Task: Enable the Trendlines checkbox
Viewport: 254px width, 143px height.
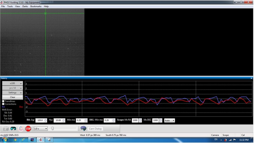Action: point(3,101)
